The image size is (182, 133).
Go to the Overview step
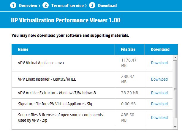(x=28, y=6)
